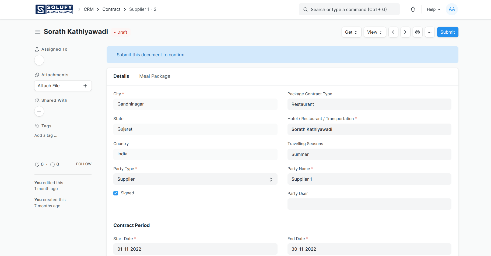Click Add a tag field

click(46, 135)
